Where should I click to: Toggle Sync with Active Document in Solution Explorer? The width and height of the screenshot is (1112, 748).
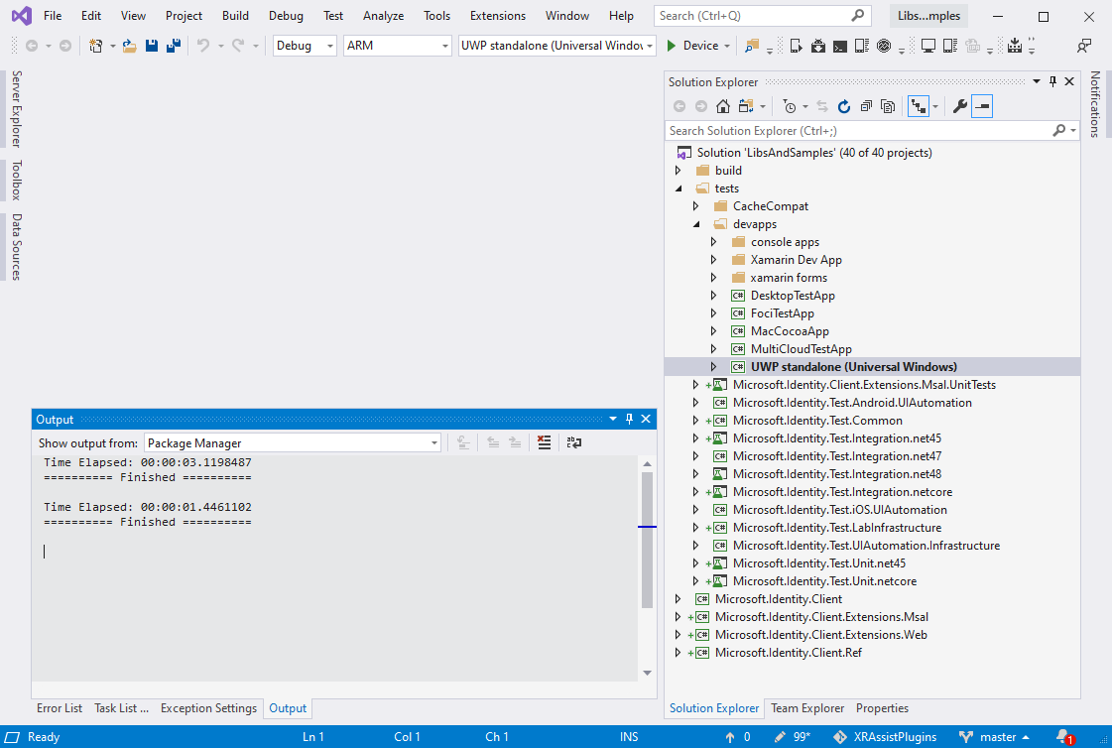tap(823, 105)
